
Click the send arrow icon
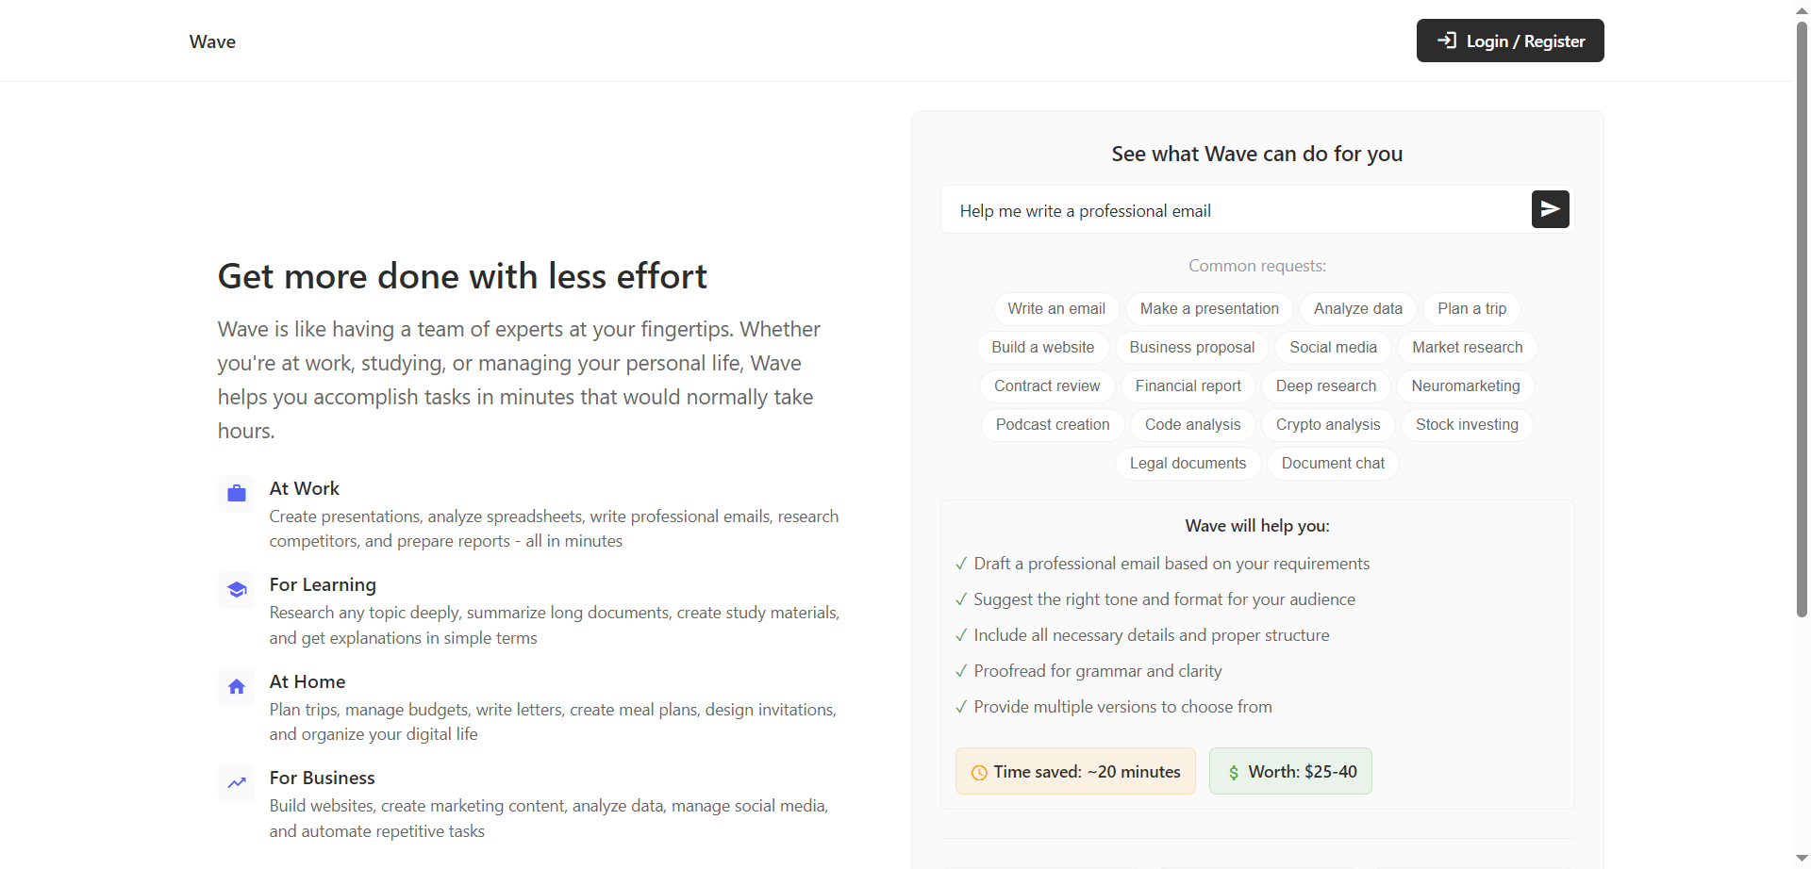[1550, 209]
